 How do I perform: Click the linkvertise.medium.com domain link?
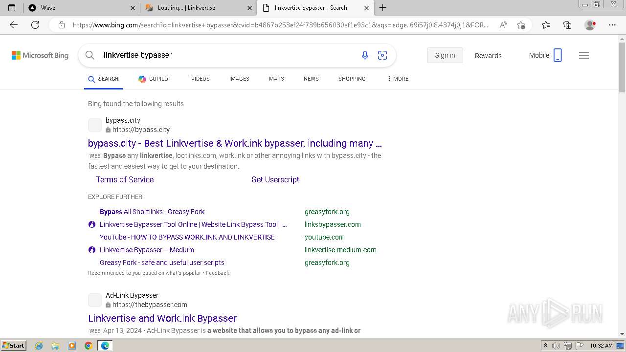coord(340,250)
